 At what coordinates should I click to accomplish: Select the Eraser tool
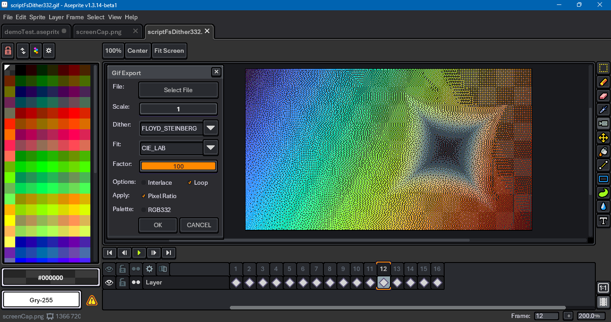click(603, 96)
